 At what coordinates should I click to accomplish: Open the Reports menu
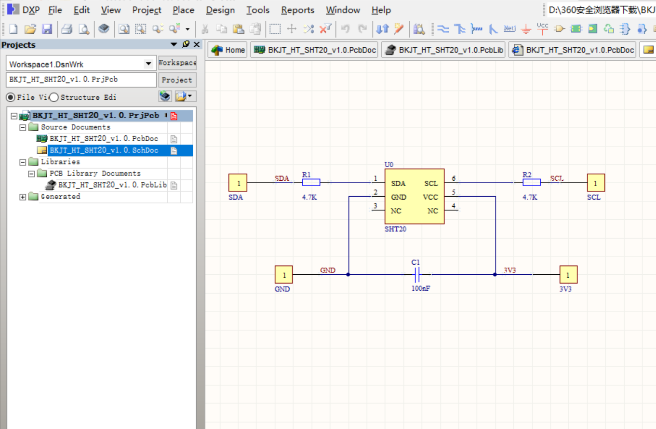tap(298, 10)
